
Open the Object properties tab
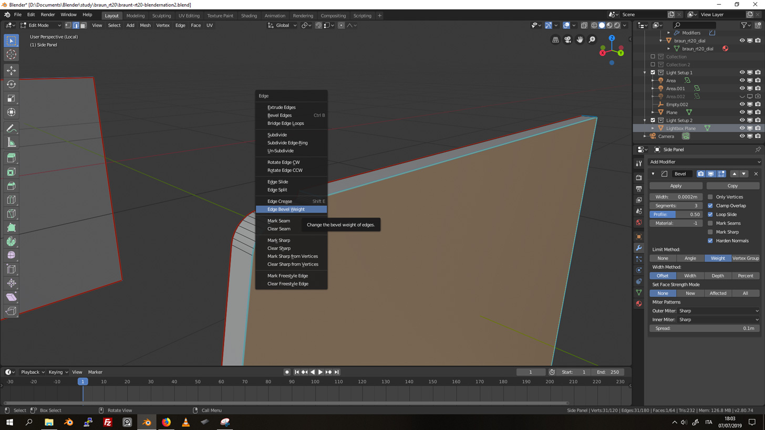(x=639, y=237)
